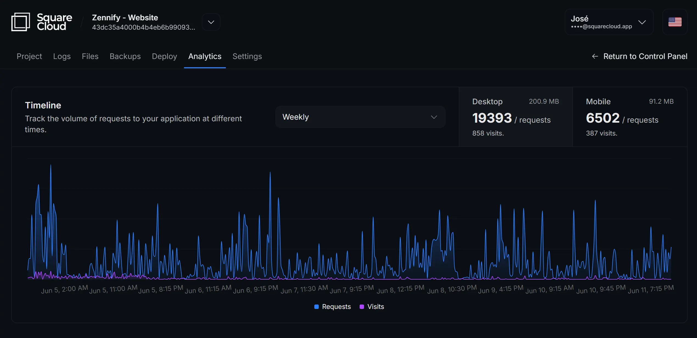Image resolution: width=697 pixels, height=338 pixels.
Task: Toggle the Requests legend series
Action: click(336, 307)
